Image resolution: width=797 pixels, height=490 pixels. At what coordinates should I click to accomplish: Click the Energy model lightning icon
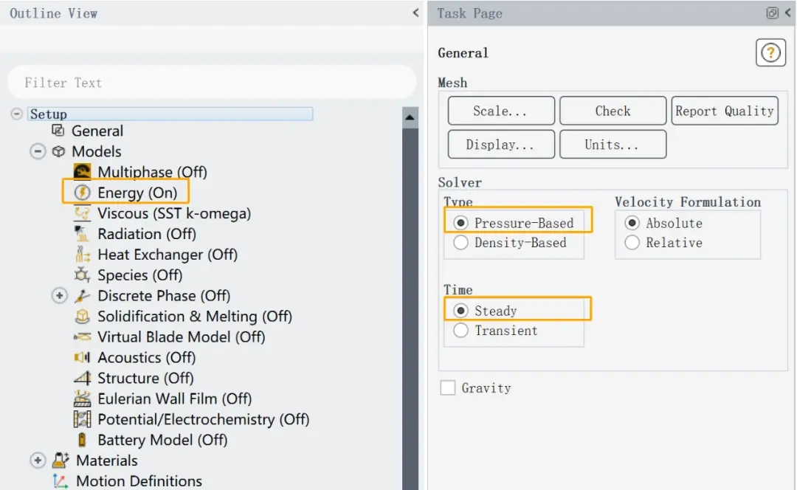click(83, 193)
